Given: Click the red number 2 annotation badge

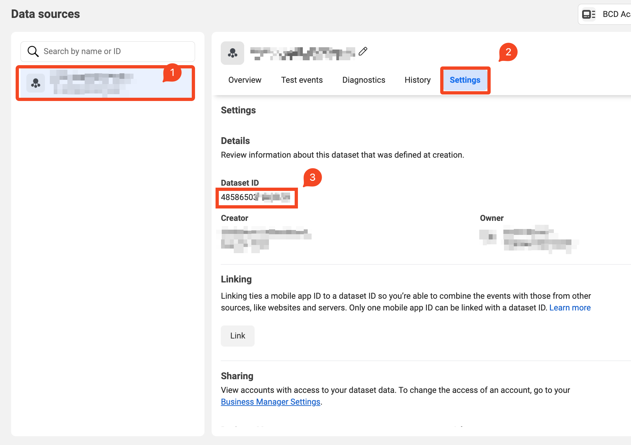Looking at the screenshot, I should coord(508,52).
